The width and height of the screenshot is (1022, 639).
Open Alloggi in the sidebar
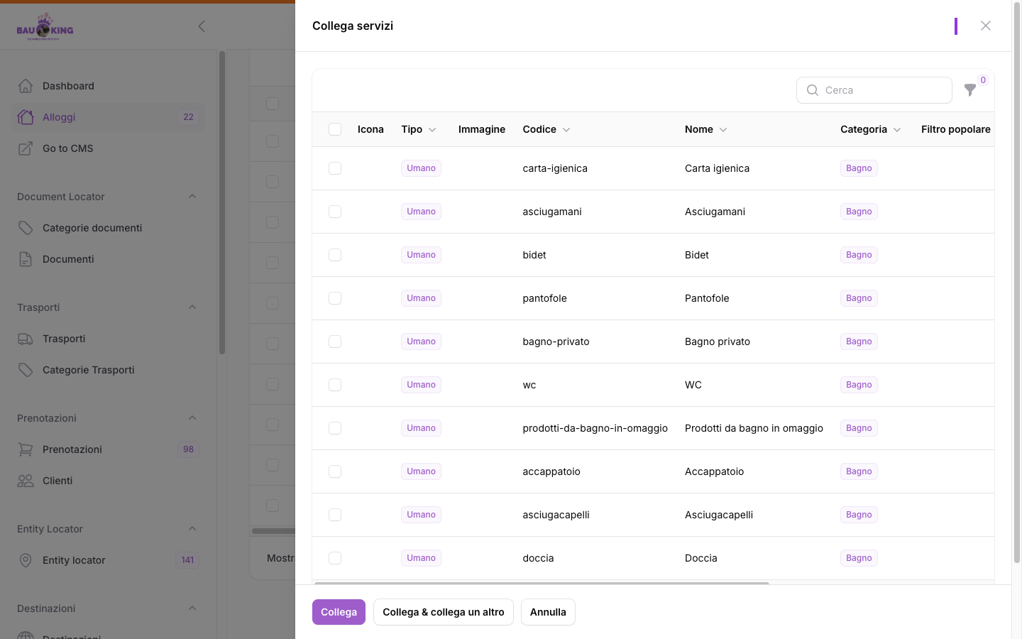pyautogui.click(x=108, y=117)
